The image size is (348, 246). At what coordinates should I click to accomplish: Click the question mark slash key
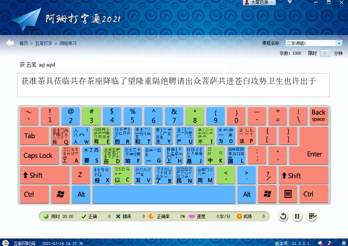click(x=267, y=175)
